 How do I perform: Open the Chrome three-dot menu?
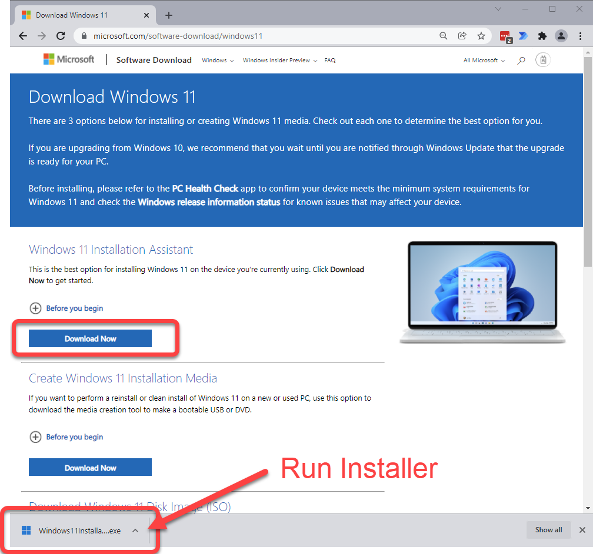[x=580, y=36]
